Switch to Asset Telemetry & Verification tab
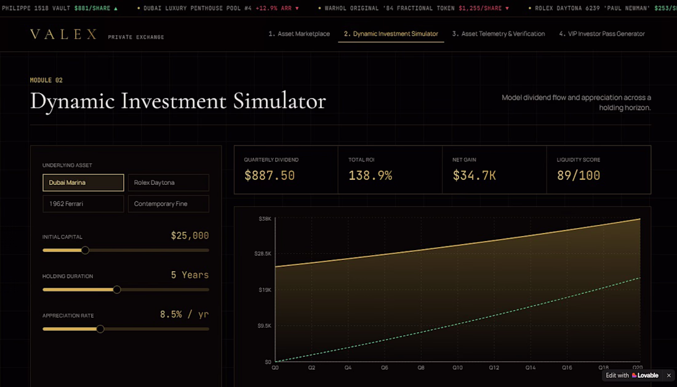 click(499, 34)
